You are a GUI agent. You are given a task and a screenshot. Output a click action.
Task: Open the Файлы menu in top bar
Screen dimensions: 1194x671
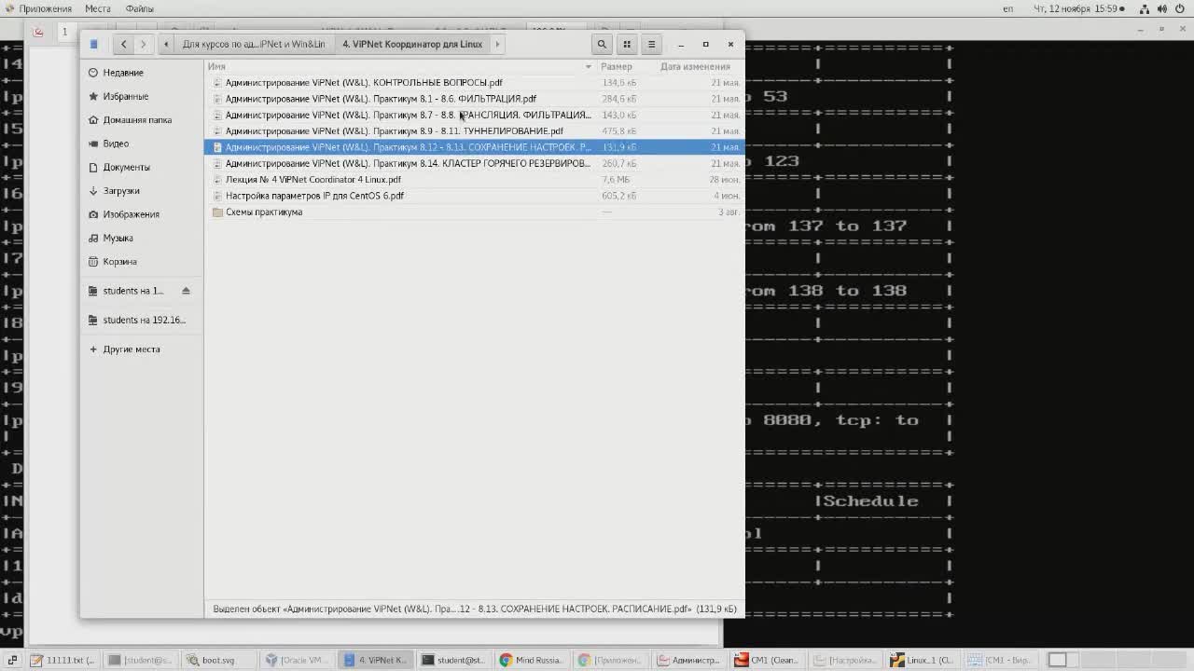point(140,8)
